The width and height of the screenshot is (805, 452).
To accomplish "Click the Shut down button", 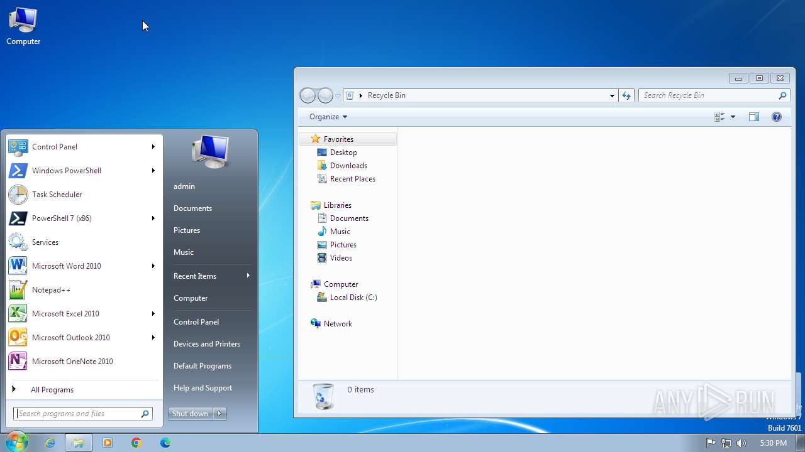I will (191, 414).
